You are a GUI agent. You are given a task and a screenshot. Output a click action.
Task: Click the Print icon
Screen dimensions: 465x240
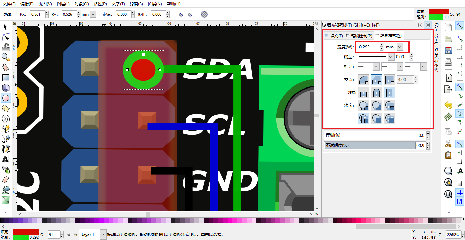point(448,62)
